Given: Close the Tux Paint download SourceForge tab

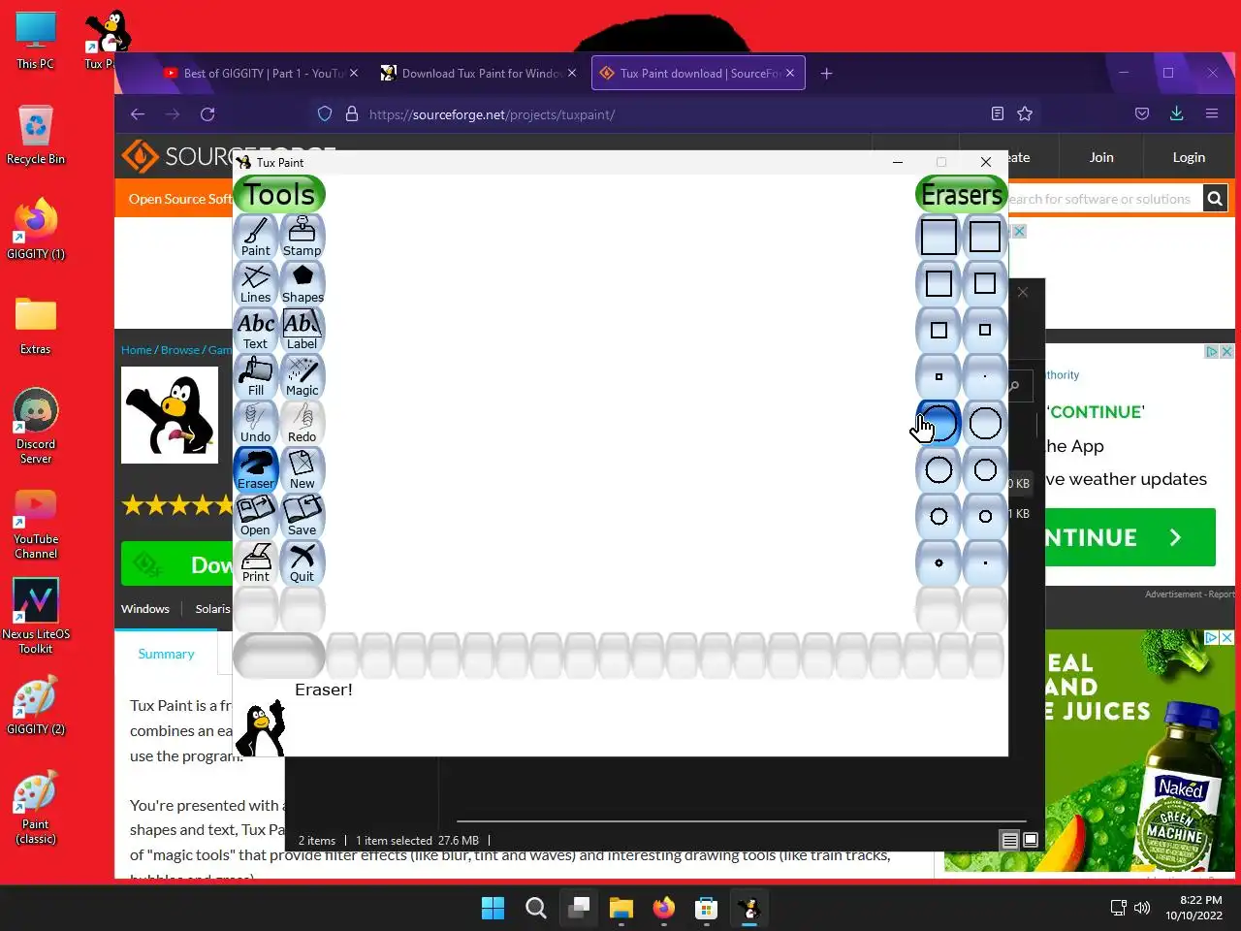Looking at the screenshot, I should pos(790,73).
